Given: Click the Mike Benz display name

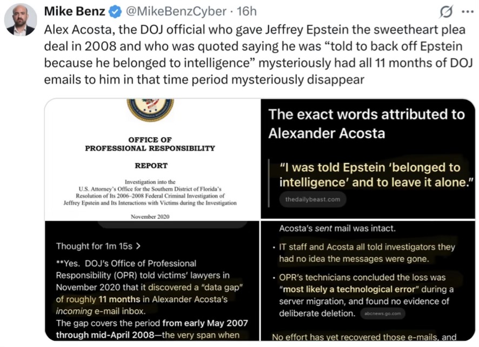Looking at the screenshot, I should [x=75, y=11].
